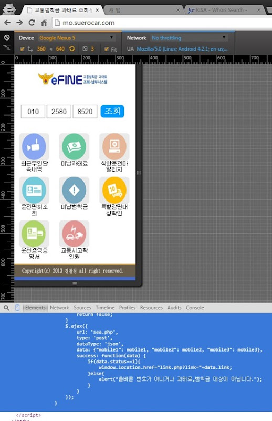The width and height of the screenshot is (272, 421).
Task: Click the phone field containing 8520
Action: tap(85, 112)
